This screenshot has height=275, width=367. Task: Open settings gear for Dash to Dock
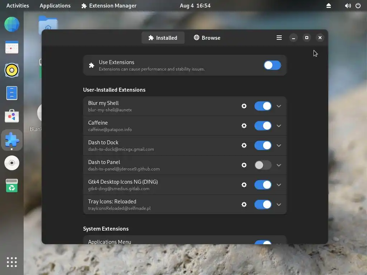(x=244, y=145)
